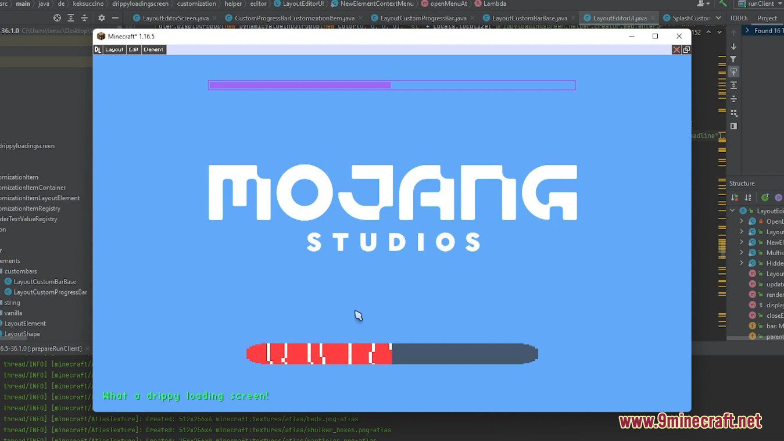The width and height of the screenshot is (784, 441).
Task: Select the vanilla folder in project tree
Action: 13,313
